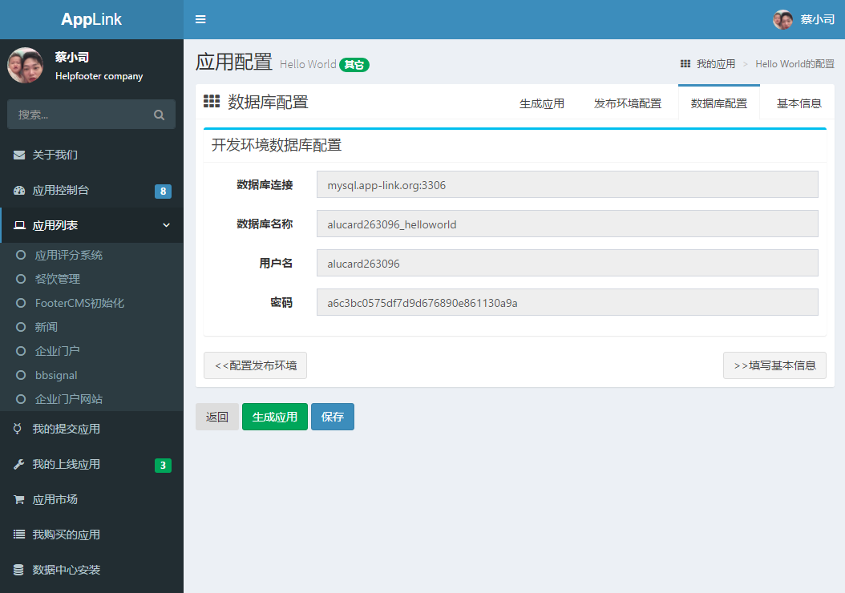The width and height of the screenshot is (845, 593).
Task: Open 我购买的应用 in the sidebar
Action: click(91, 535)
